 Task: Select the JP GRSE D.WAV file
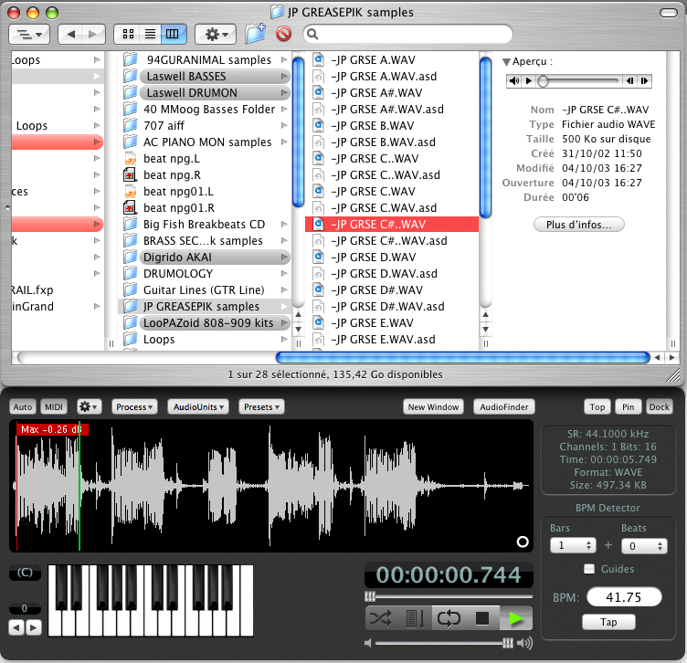373,258
